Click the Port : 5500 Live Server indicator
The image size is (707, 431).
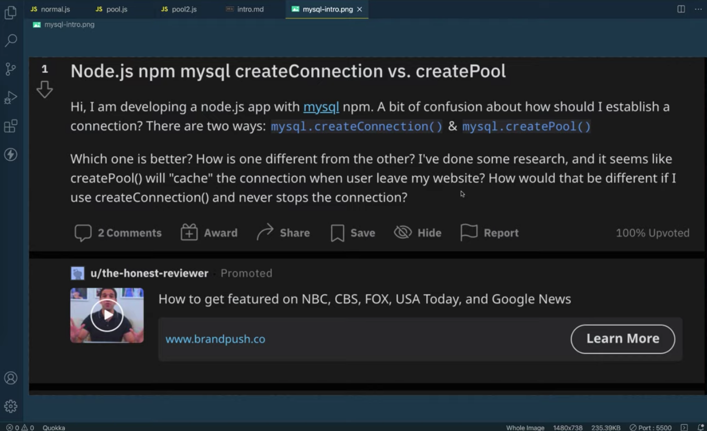click(650, 427)
